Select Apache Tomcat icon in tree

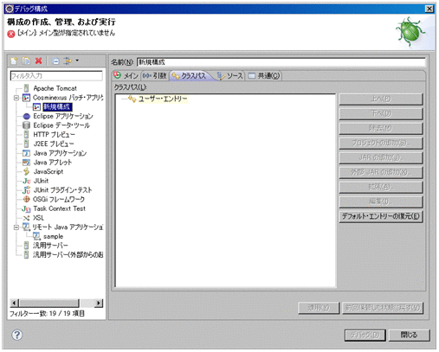pyautogui.click(x=26, y=88)
